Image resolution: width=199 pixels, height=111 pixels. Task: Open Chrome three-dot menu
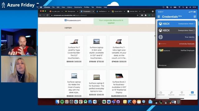[x=153, y=15]
